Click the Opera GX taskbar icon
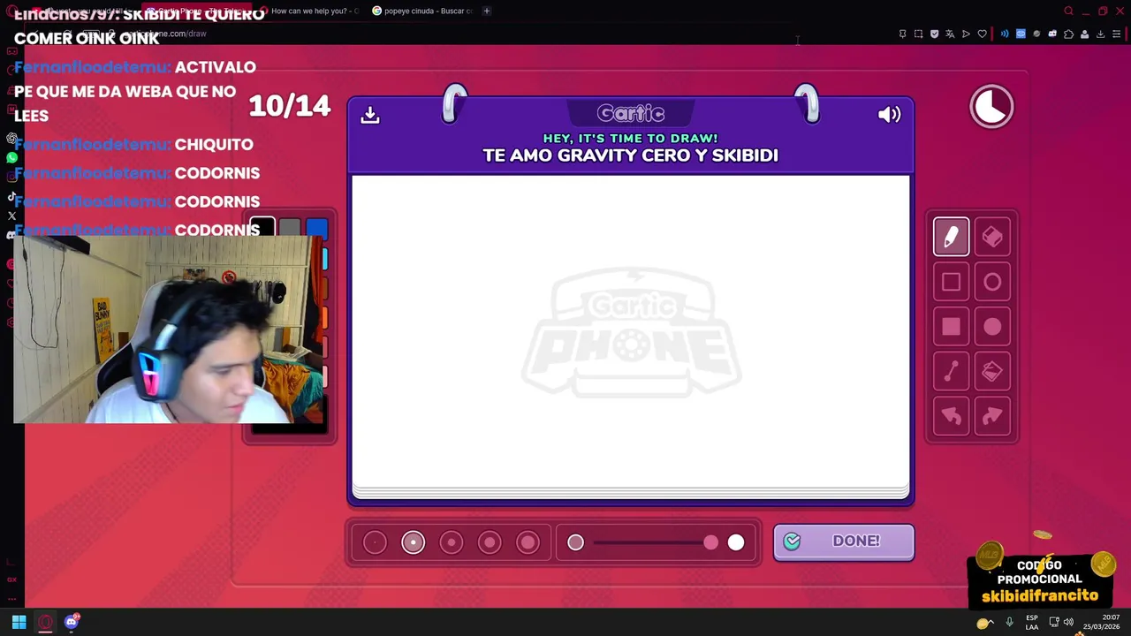Image resolution: width=1131 pixels, height=636 pixels. coord(45,622)
